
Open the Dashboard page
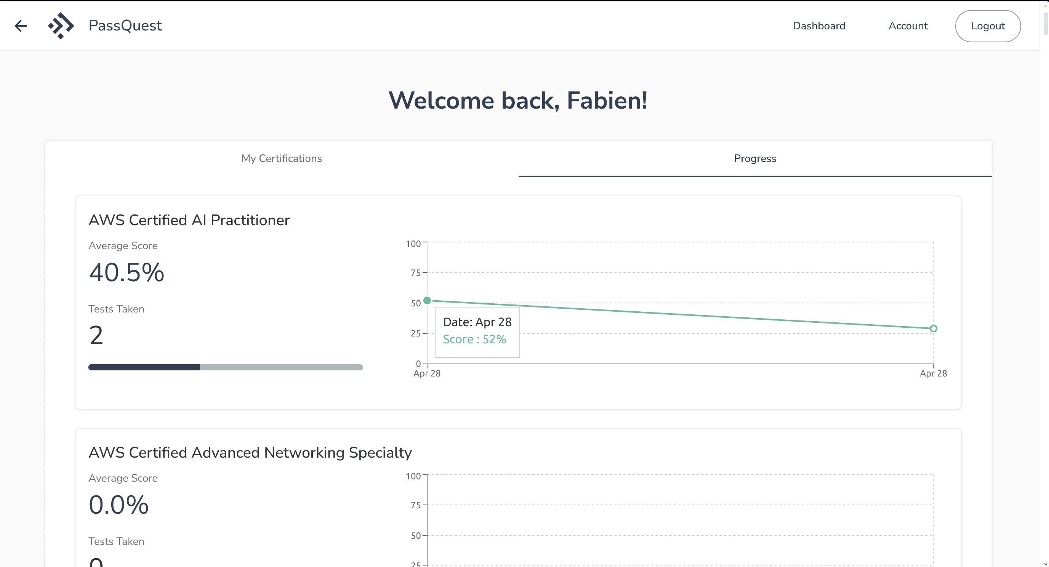click(819, 26)
